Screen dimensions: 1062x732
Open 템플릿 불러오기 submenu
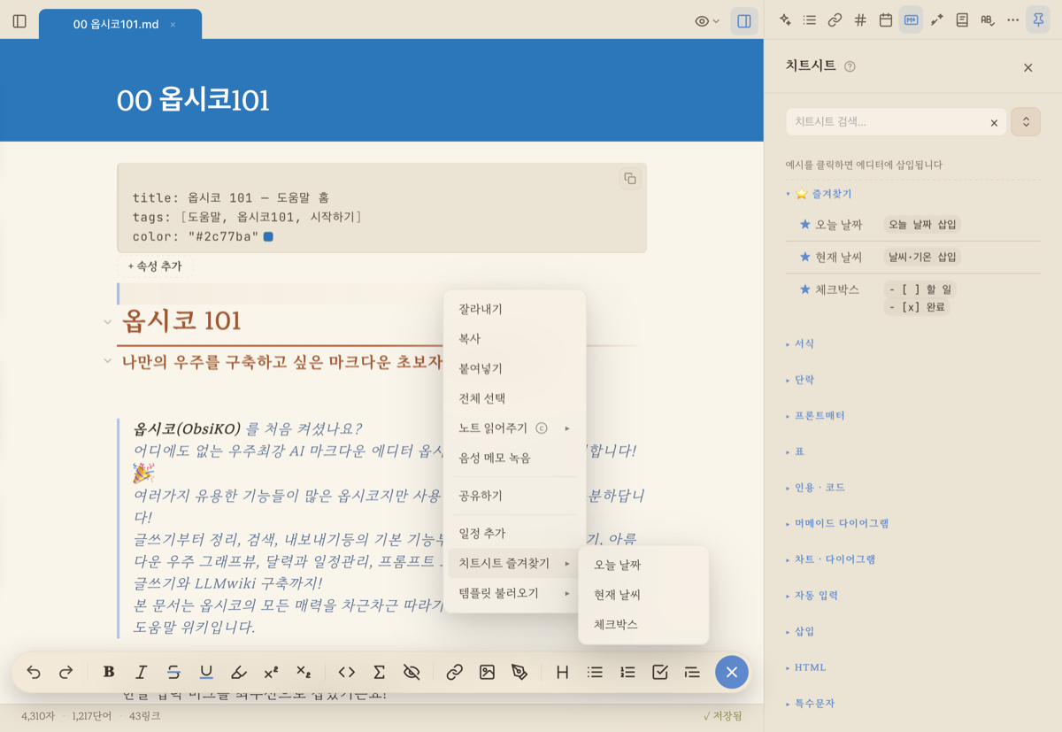coord(514,593)
